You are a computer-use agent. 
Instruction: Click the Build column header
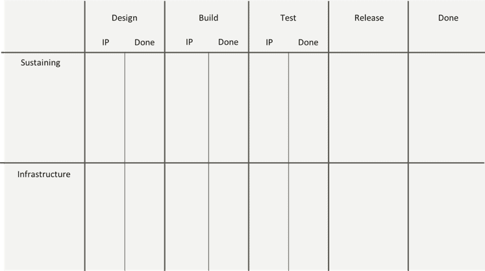point(208,18)
